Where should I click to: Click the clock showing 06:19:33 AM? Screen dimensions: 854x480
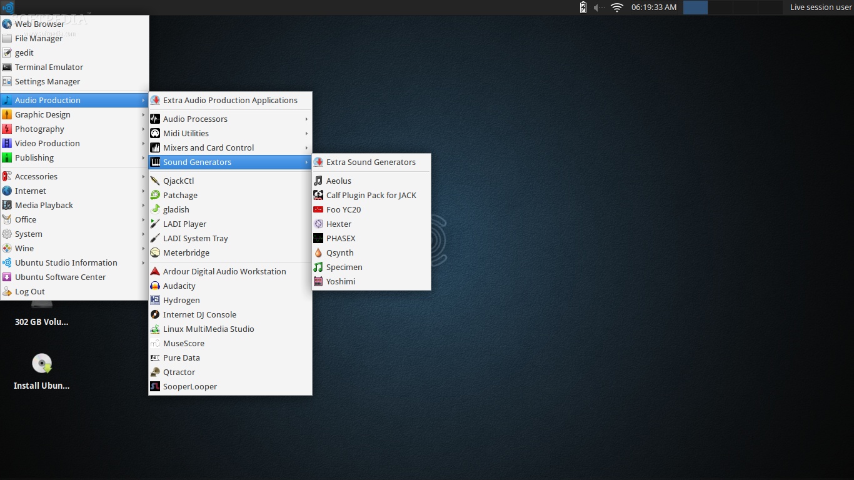tap(654, 7)
